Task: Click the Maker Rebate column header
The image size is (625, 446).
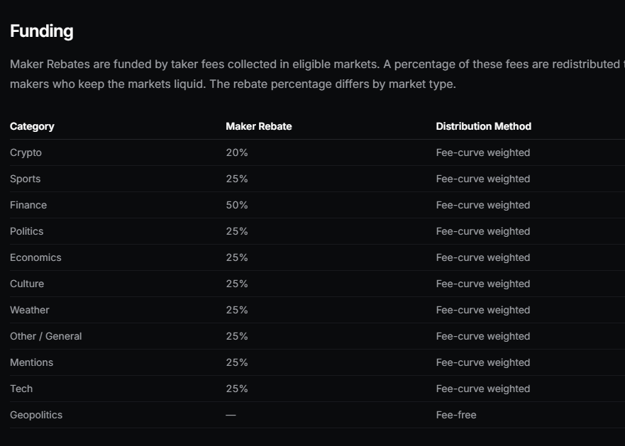Action: (x=259, y=126)
